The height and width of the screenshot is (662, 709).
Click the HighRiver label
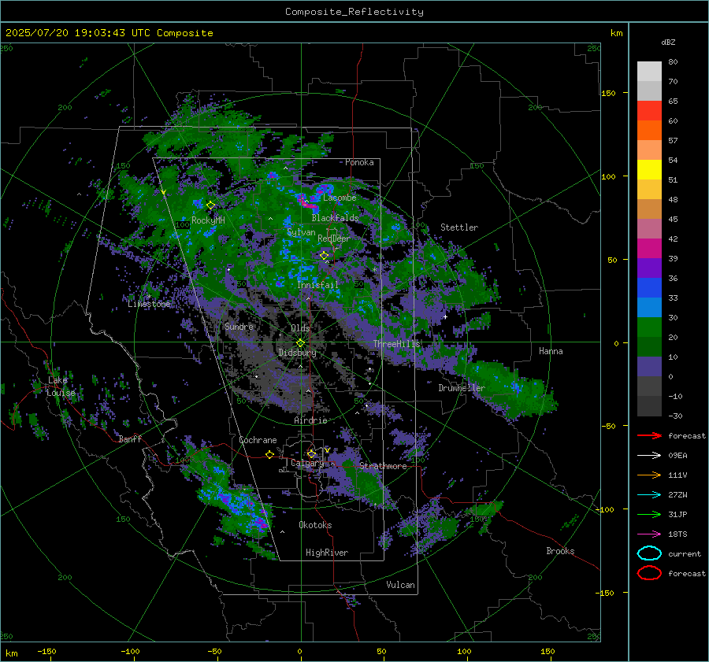click(327, 553)
